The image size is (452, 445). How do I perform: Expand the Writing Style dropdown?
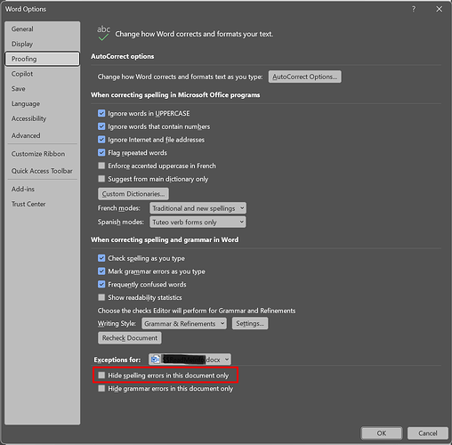(x=184, y=323)
